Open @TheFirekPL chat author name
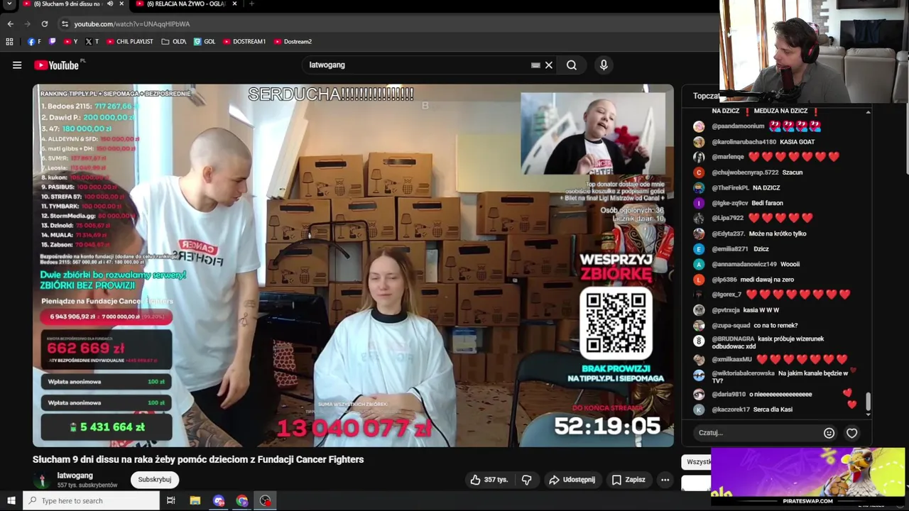Image resolution: width=909 pixels, height=511 pixels. coord(730,188)
